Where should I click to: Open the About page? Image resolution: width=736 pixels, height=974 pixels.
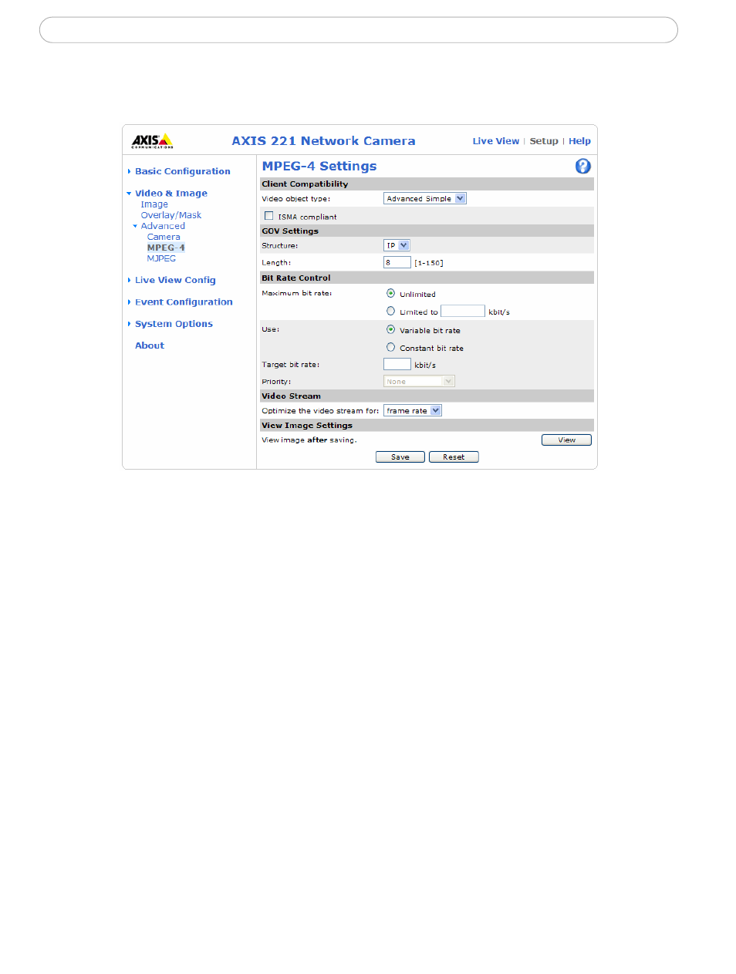(150, 345)
